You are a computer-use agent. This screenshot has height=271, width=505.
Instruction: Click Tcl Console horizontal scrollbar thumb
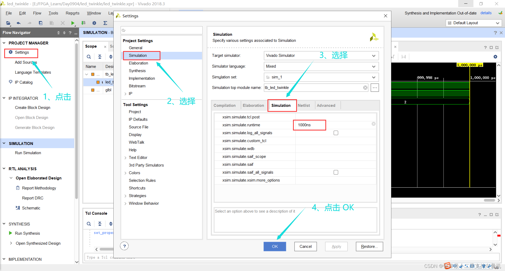click(106, 249)
